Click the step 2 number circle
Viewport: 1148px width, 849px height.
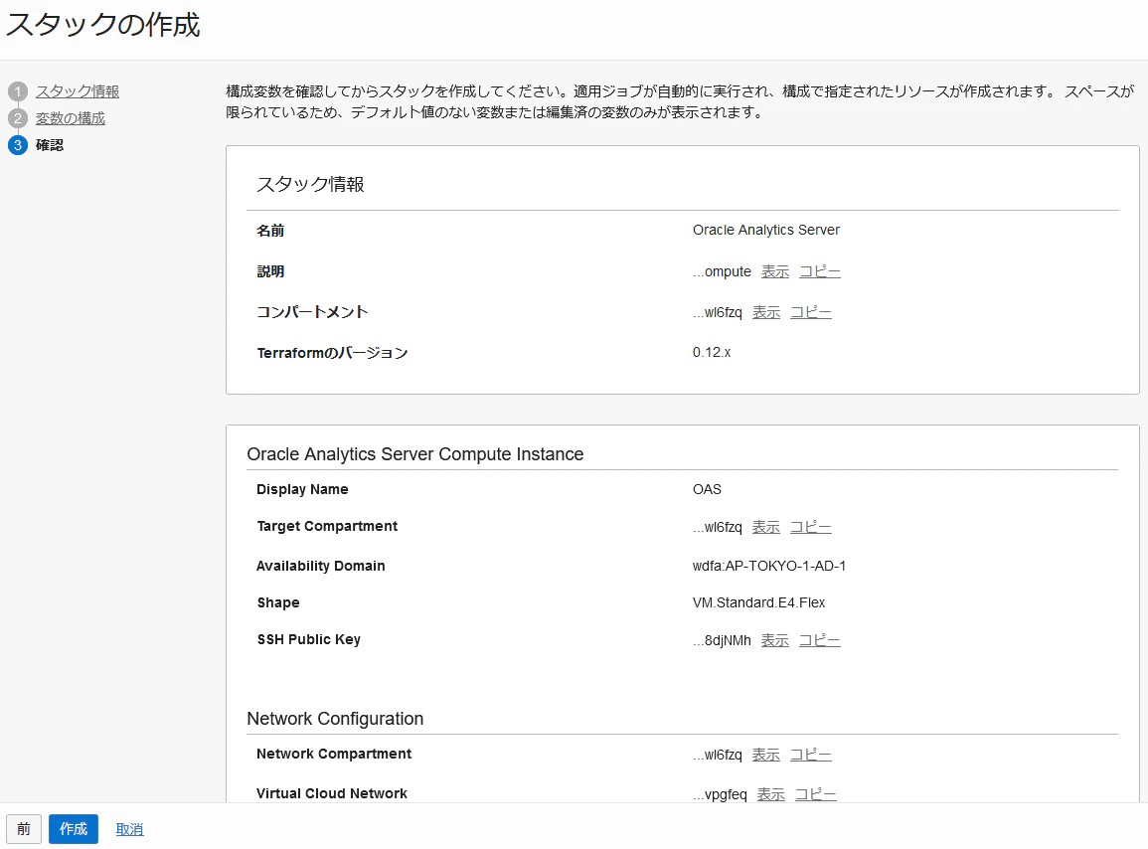pyautogui.click(x=18, y=118)
